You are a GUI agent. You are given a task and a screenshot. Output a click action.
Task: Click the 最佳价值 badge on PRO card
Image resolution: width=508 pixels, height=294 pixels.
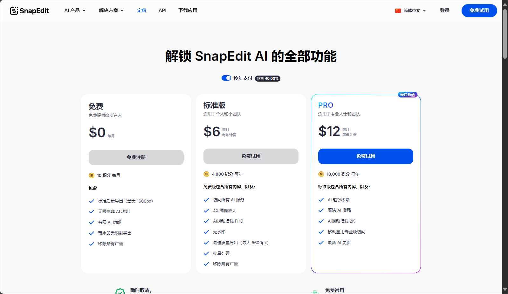tap(408, 95)
